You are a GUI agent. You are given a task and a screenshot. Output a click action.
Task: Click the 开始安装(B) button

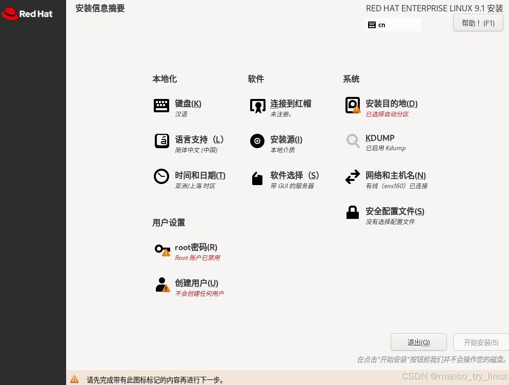point(481,342)
